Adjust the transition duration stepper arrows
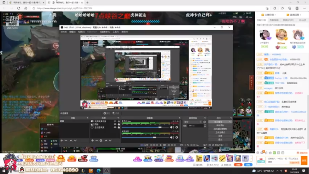Viewport: 309px width, 174px height. click(x=205, y=126)
